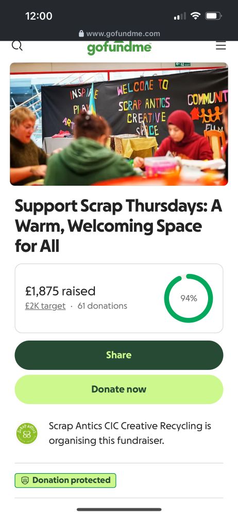Tap the gofundme logo

[119, 47]
